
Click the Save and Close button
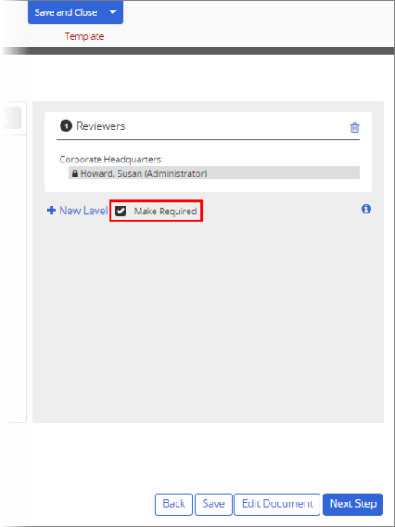pos(66,12)
